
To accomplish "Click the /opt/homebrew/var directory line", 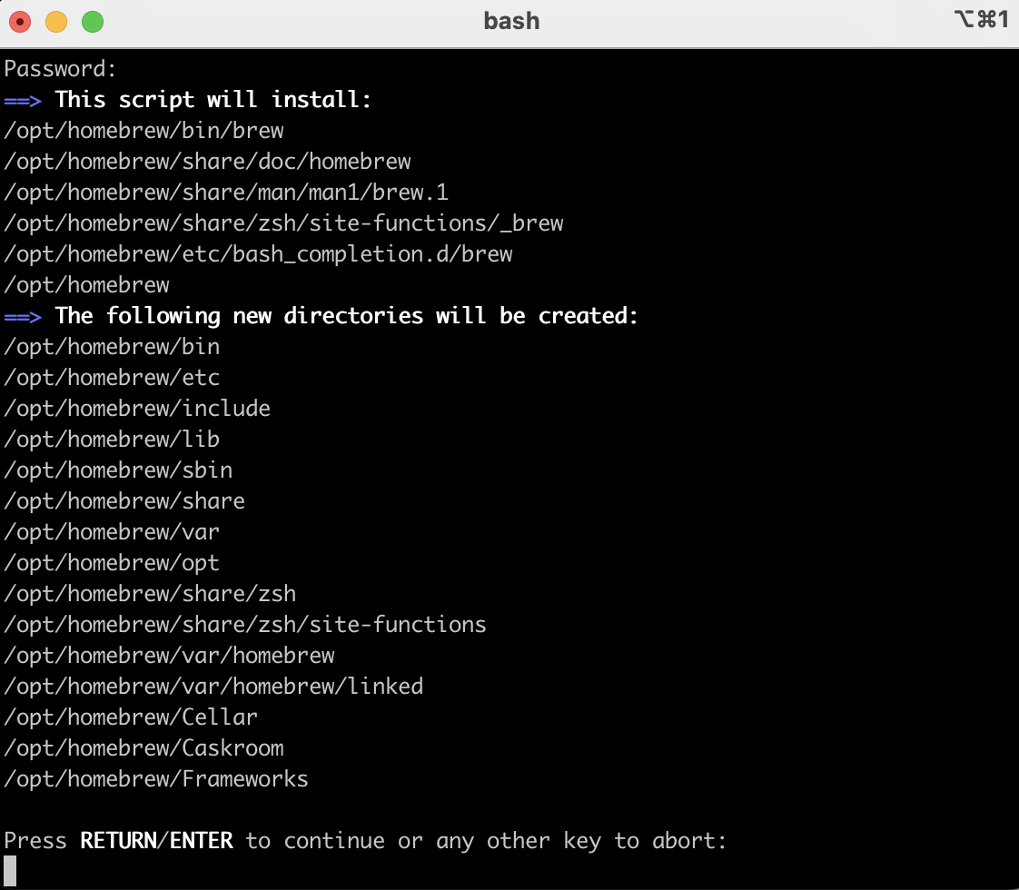I will tap(112, 532).
